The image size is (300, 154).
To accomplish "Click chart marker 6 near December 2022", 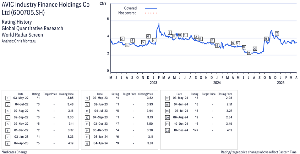I will pyautogui.click(x=148, y=36).
